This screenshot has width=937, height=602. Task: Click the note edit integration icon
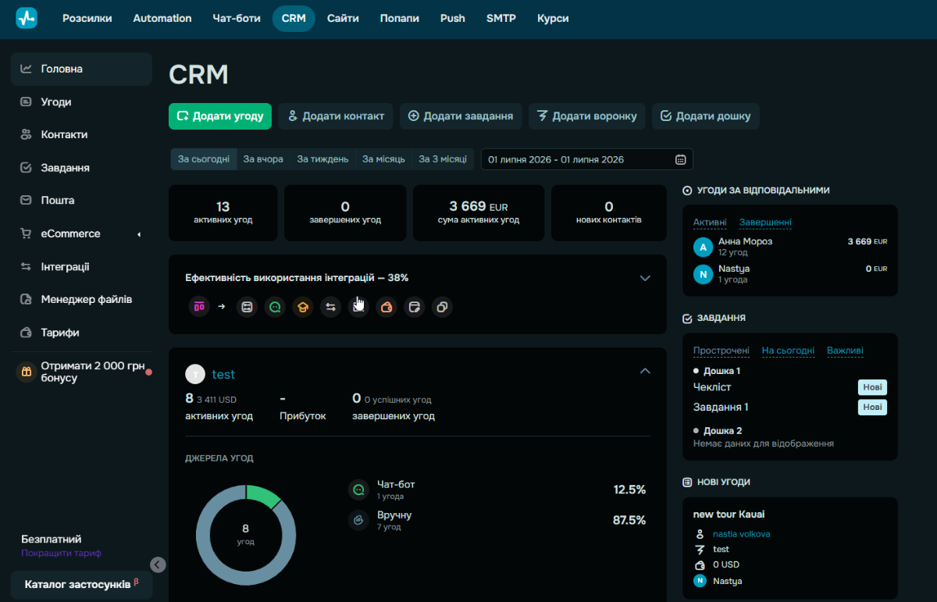coord(414,307)
